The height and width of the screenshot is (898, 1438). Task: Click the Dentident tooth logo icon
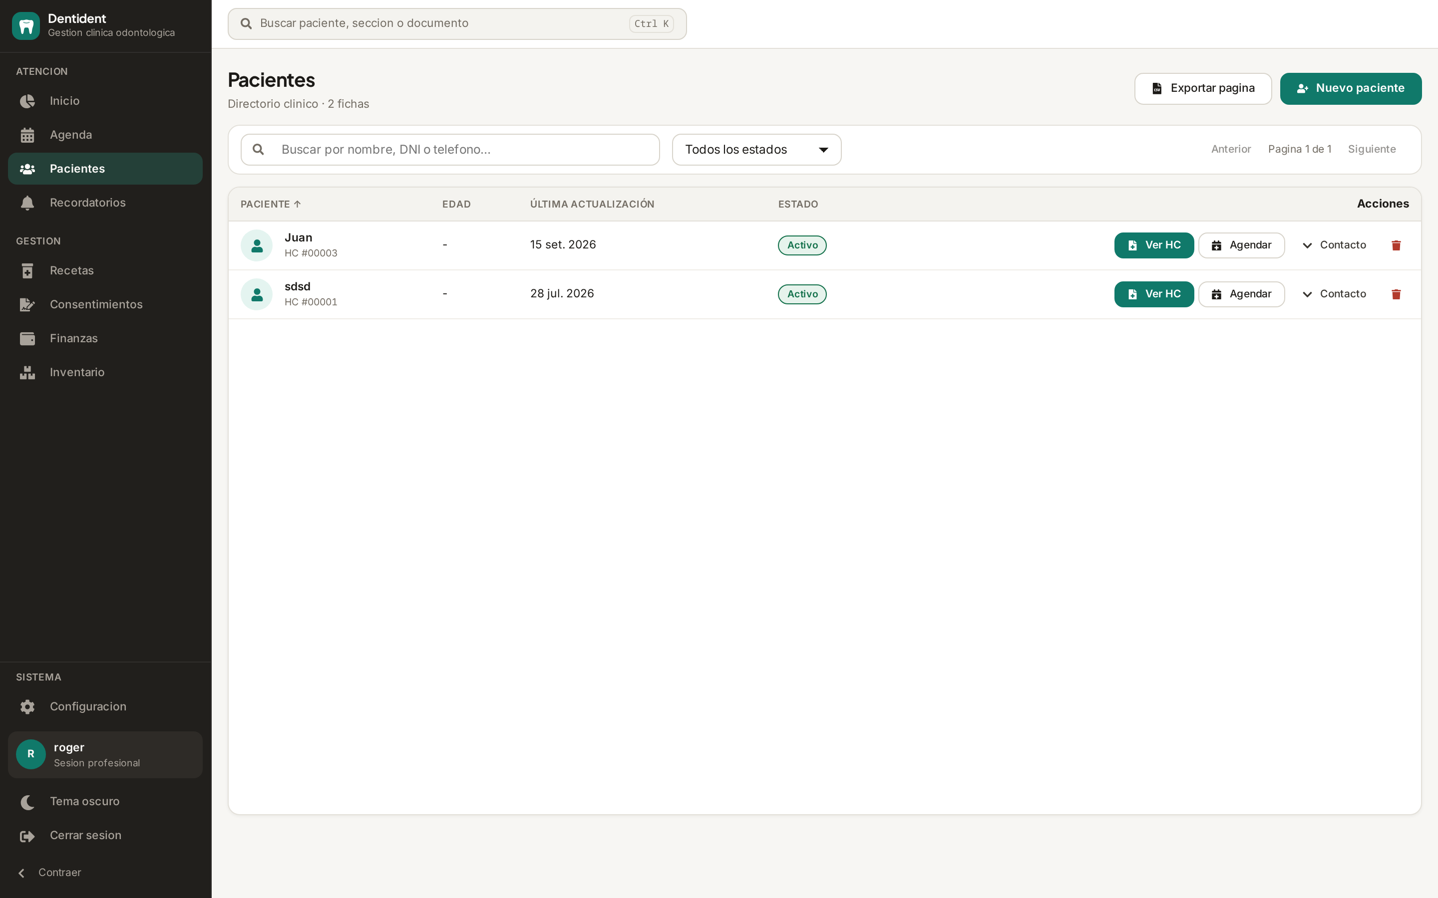pos(25,25)
